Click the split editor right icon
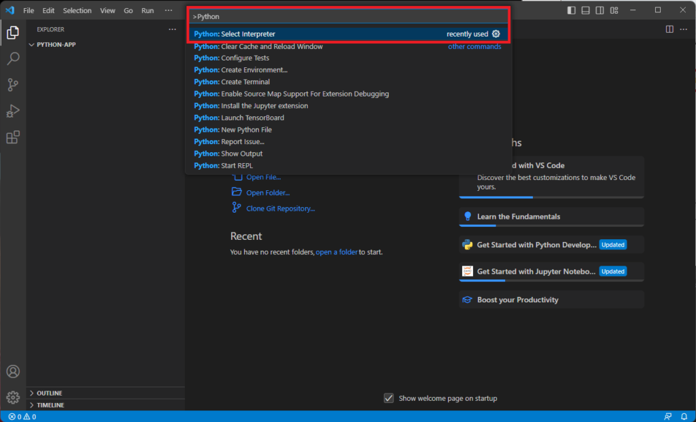This screenshot has height=422, width=696. 669,29
